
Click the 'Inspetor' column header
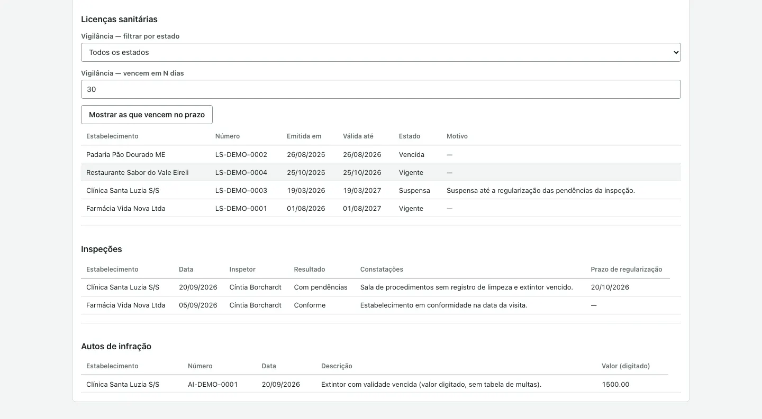(x=242, y=269)
